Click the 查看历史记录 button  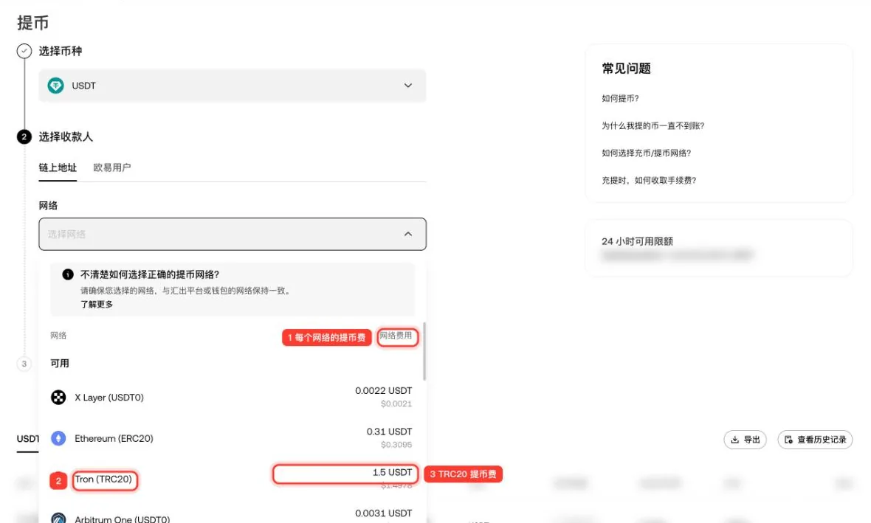point(815,439)
